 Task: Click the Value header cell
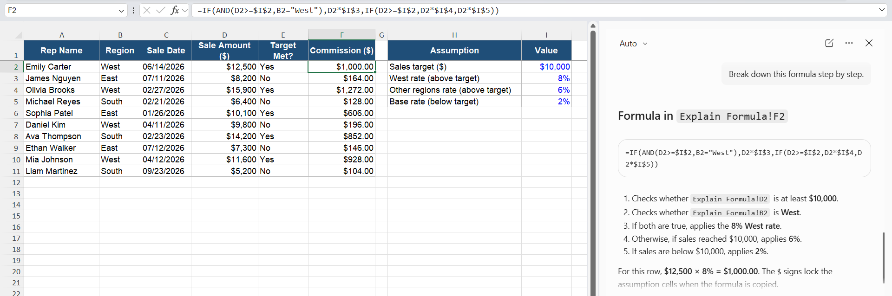[x=546, y=51]
